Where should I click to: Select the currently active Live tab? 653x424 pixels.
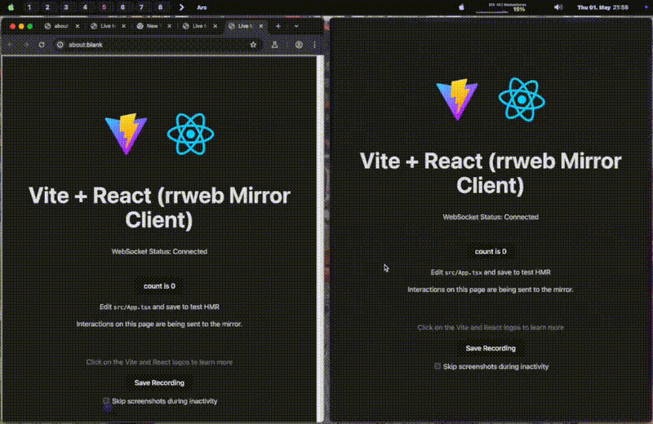click(245, 26)
